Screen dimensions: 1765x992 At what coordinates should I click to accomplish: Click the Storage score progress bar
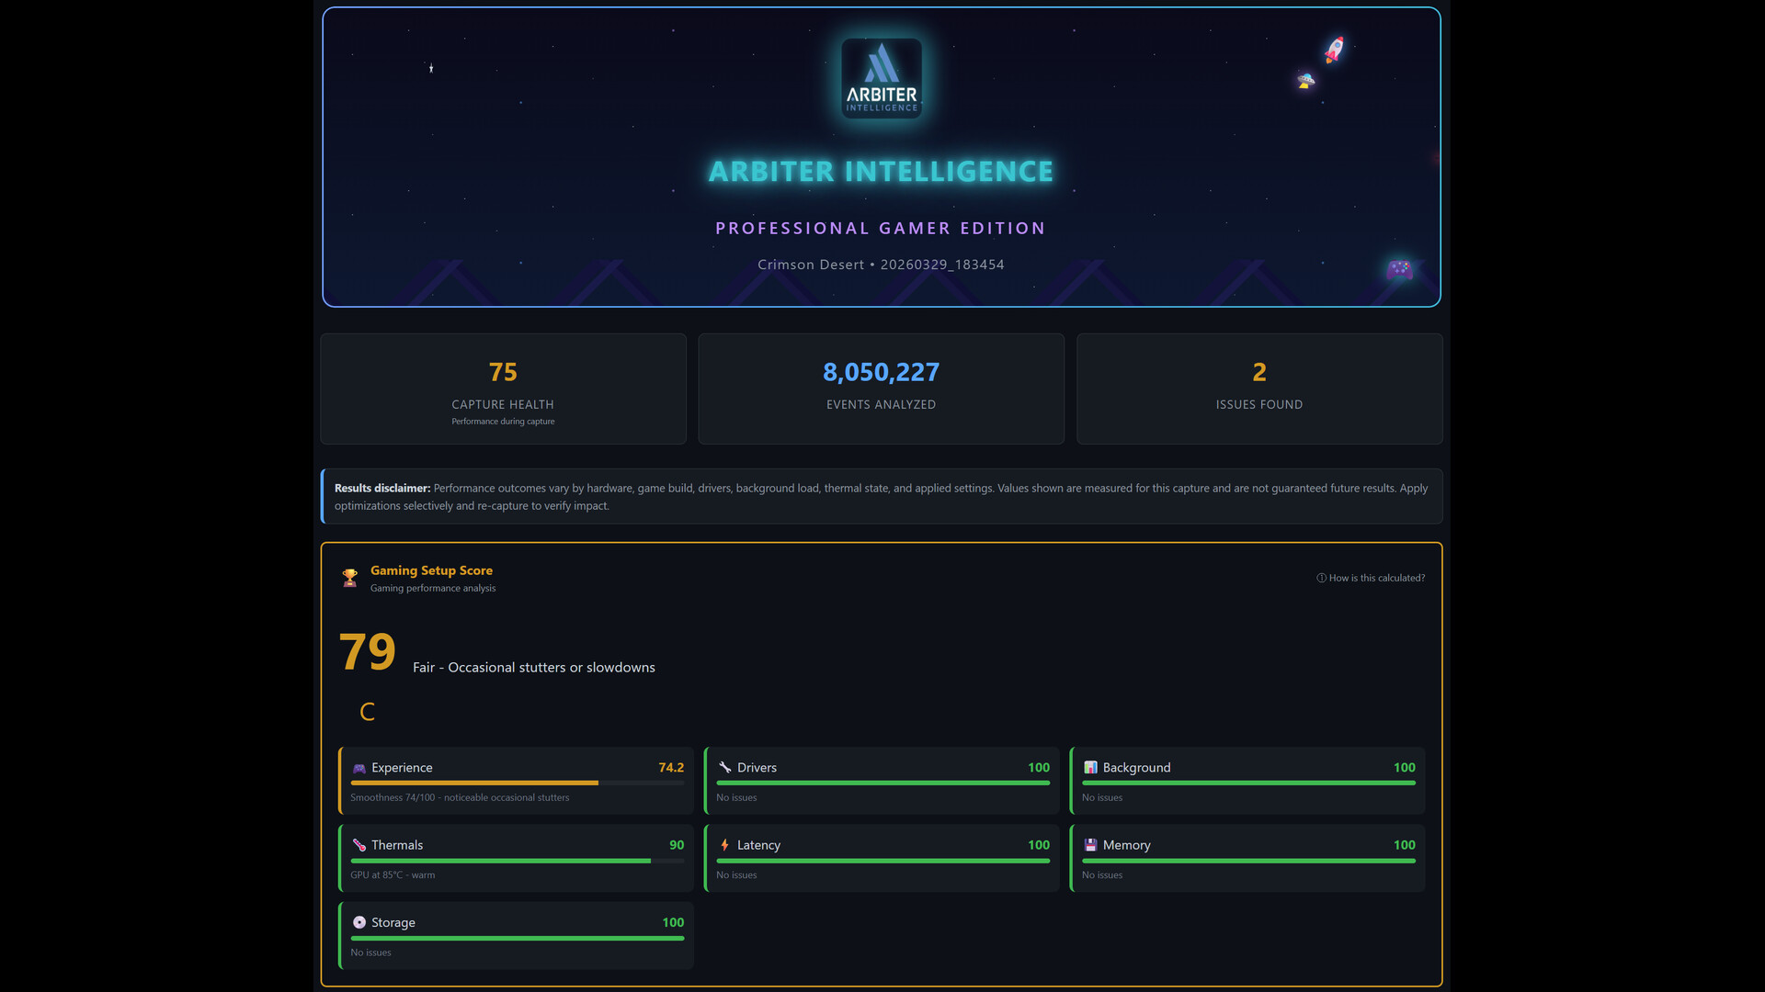coord(518,939)
